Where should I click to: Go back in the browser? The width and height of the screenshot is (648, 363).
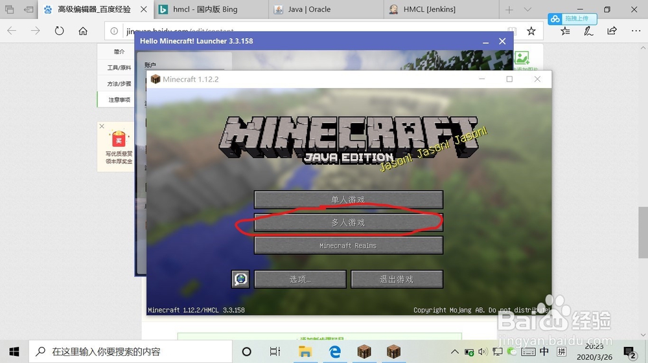click(12, 30)
